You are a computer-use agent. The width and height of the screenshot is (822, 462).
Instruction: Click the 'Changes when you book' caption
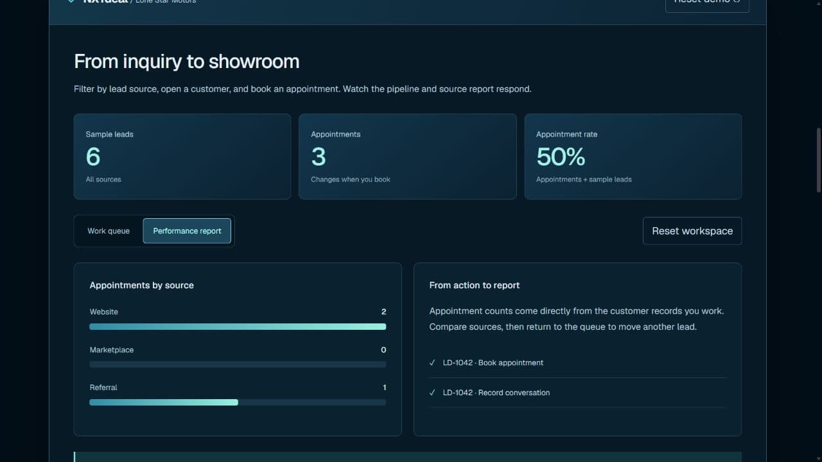coord(351,180)
